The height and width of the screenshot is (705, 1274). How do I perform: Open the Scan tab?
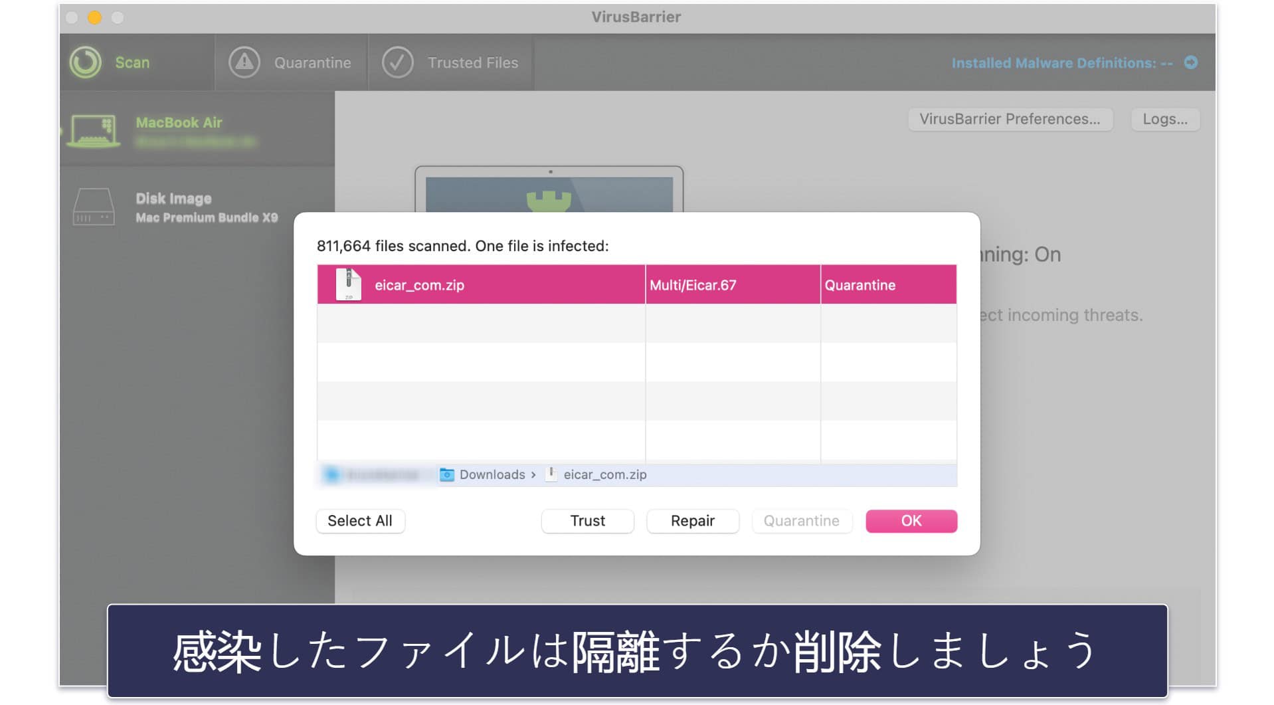(x=137, y=62)
